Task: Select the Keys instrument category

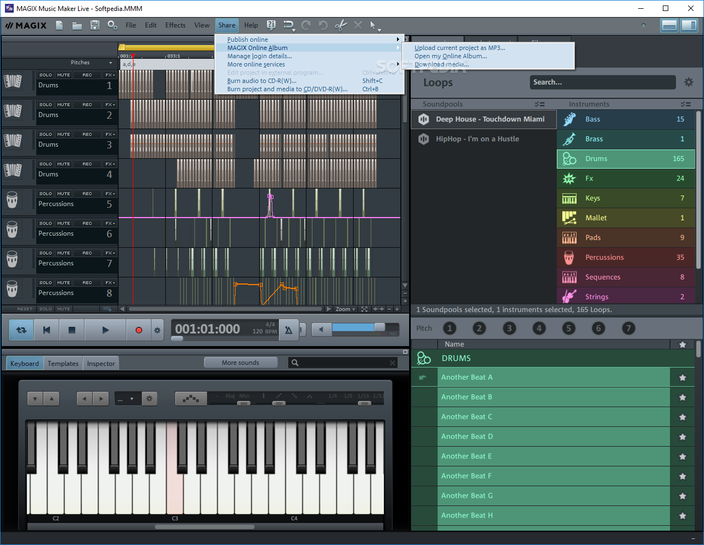Action: point(626,198)
